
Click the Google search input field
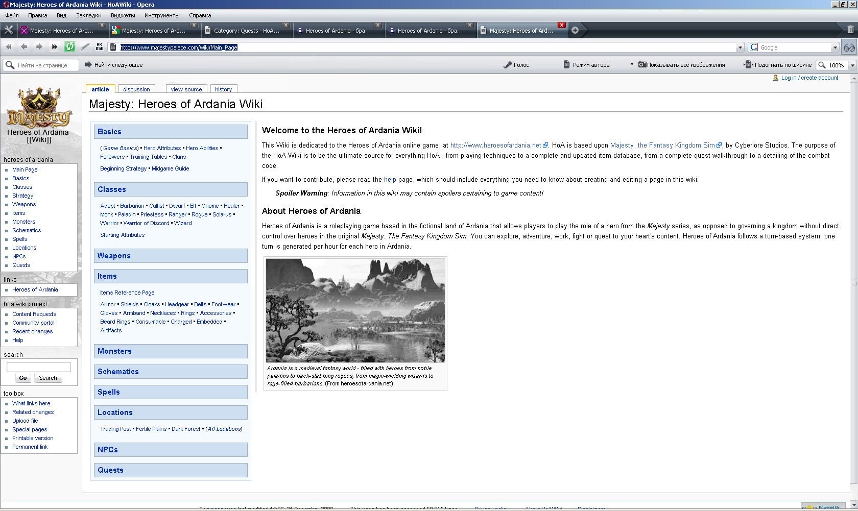[x=795, y=47]
